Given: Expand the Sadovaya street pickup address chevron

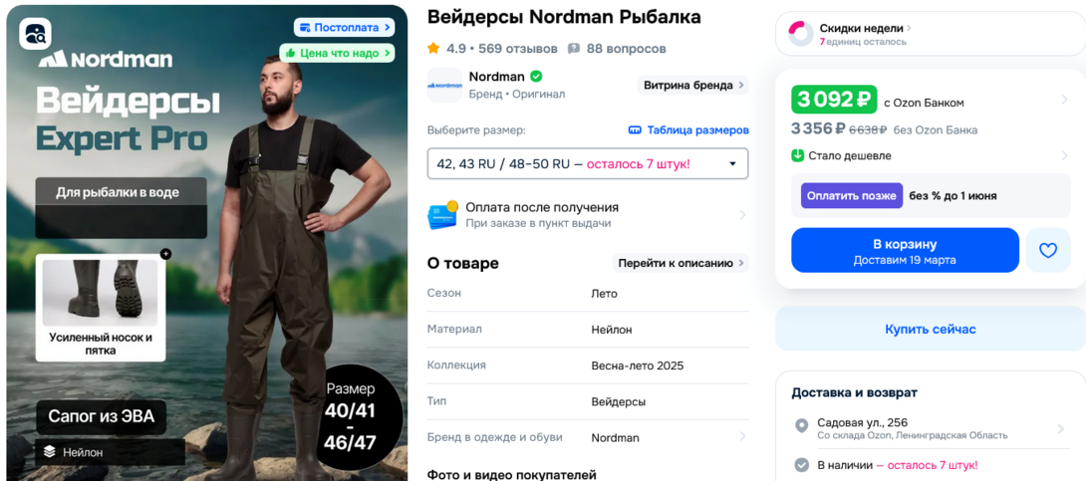Looking at the screenshot, I should 1062,429.
